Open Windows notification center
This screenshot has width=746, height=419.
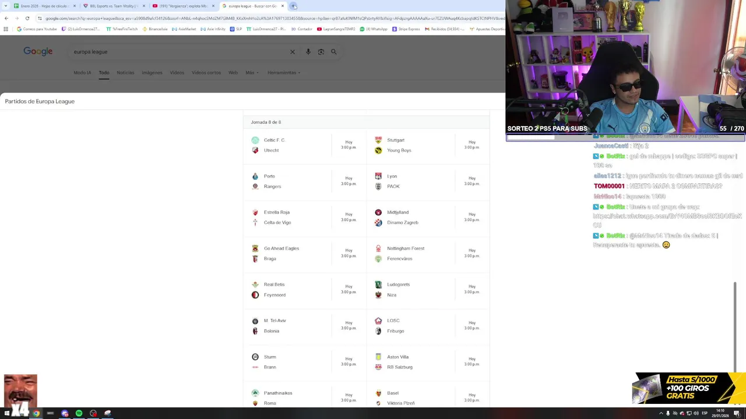tap(737, 413)
